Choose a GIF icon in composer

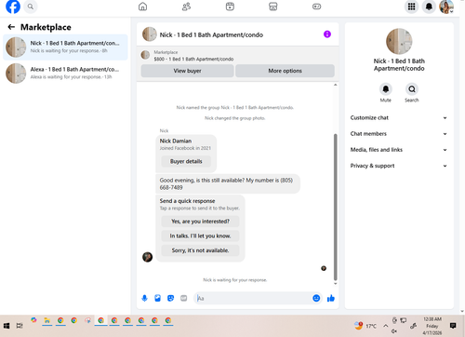[184, 298]
